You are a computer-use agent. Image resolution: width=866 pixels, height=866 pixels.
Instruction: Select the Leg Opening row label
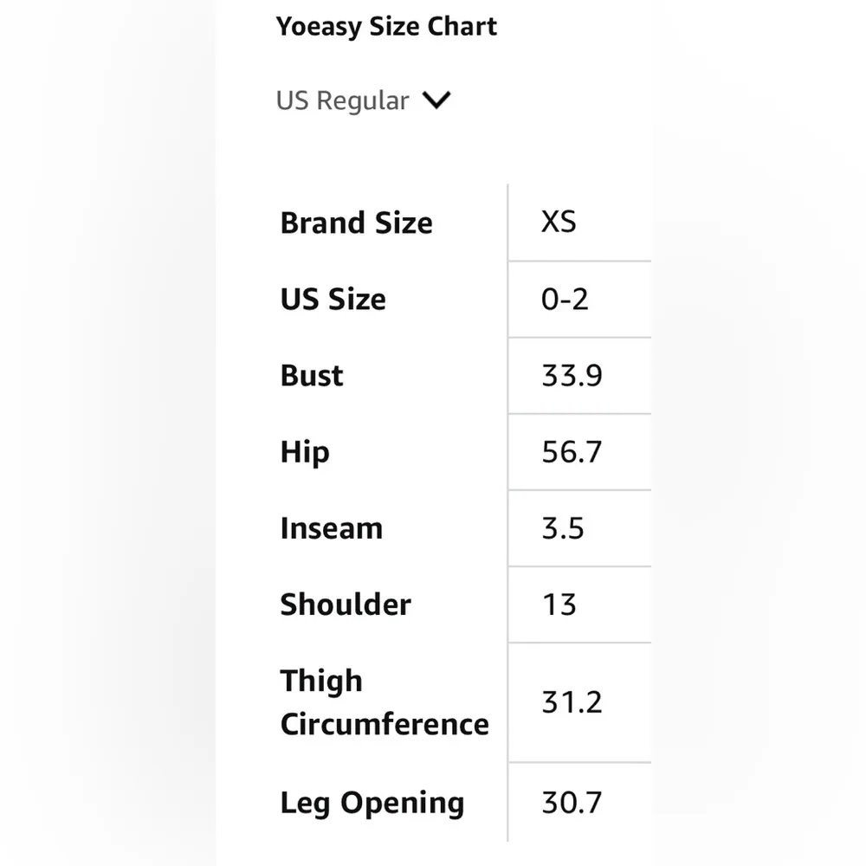pos(372,803)
